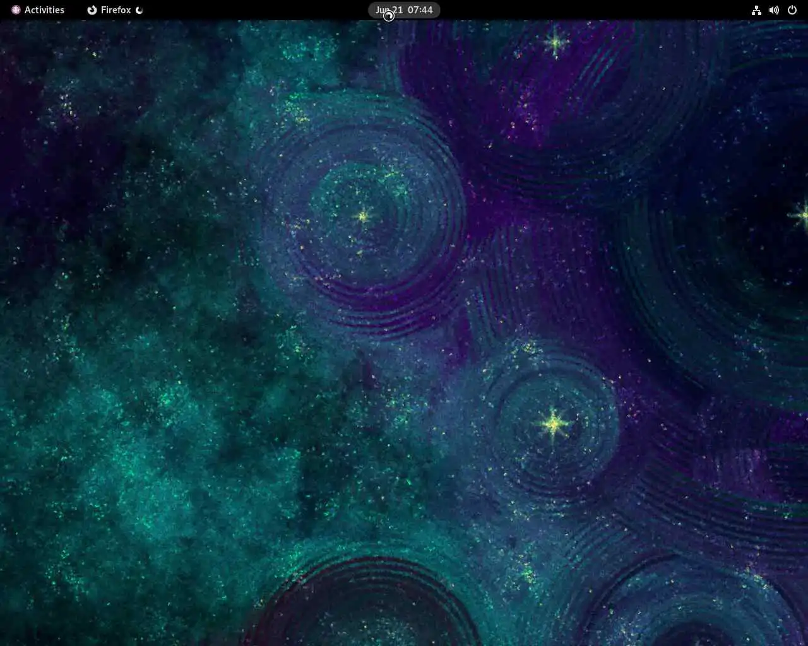Open the Activities overview
The height and width of the screenshot is (646, 808).
(38, 10)
